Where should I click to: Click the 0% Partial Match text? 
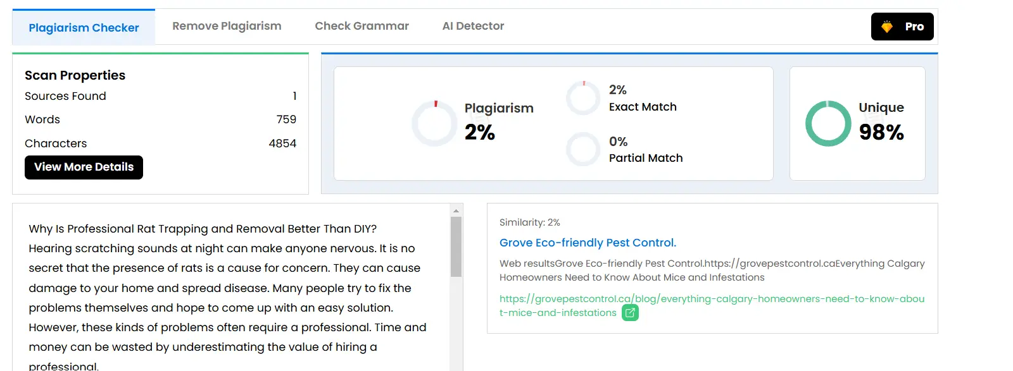click(646, 150)
